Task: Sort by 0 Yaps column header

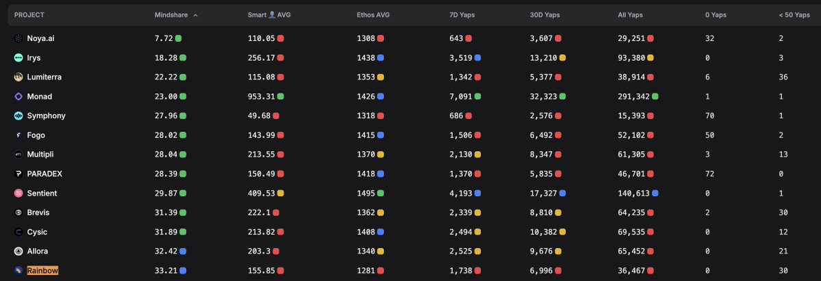Action: [x=716, y=15]
